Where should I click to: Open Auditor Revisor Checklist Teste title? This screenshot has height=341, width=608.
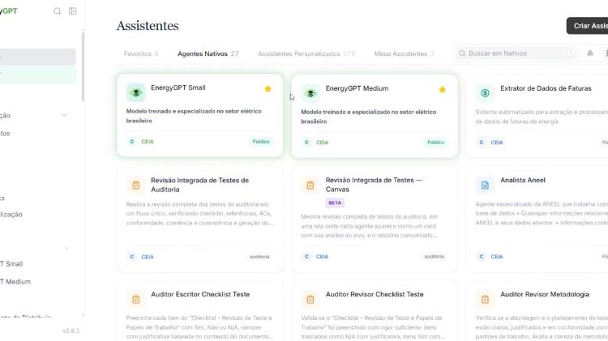point(375,295)
